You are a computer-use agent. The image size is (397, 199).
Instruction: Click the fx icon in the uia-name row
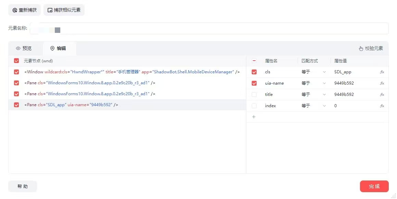pos(382,83)
